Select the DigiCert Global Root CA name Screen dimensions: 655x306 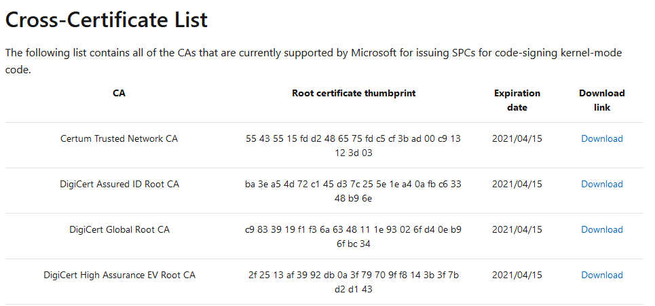[x=119, y=229]
